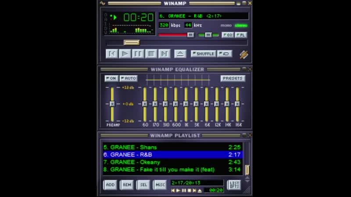351x197 pixels.
Task: Stop playback with the Stop button
Action: click(x=151, y=54)
